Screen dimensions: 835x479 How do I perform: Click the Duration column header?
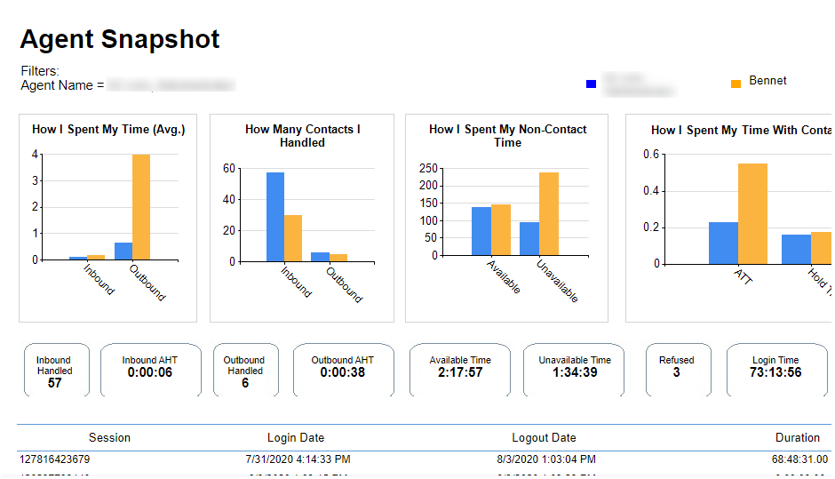[797, 438]
